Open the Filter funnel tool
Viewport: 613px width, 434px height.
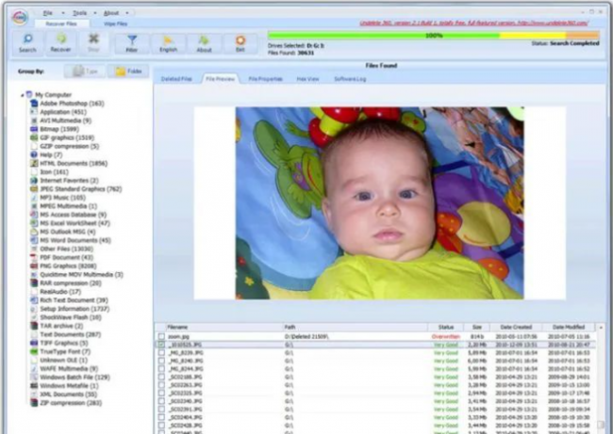pos(132,43)
